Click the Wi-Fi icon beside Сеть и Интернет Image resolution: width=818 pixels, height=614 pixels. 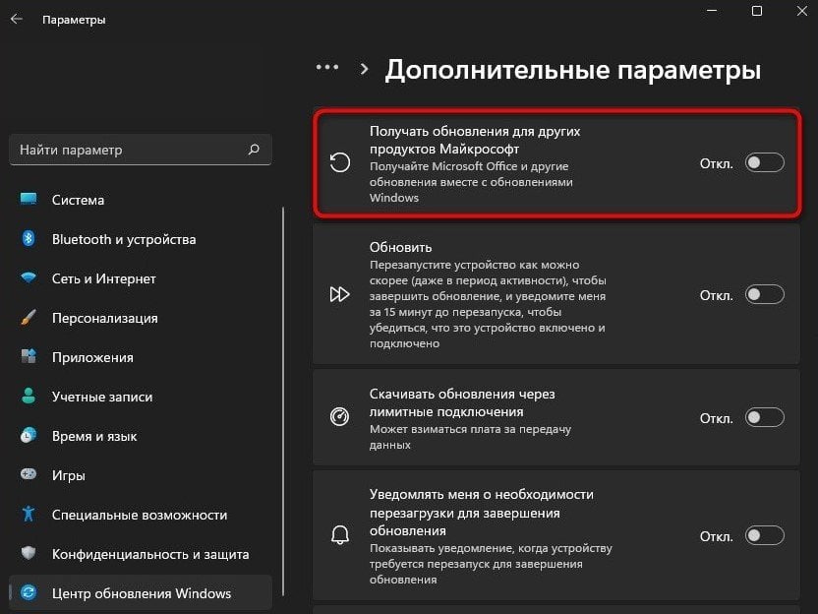click(29, 277)
